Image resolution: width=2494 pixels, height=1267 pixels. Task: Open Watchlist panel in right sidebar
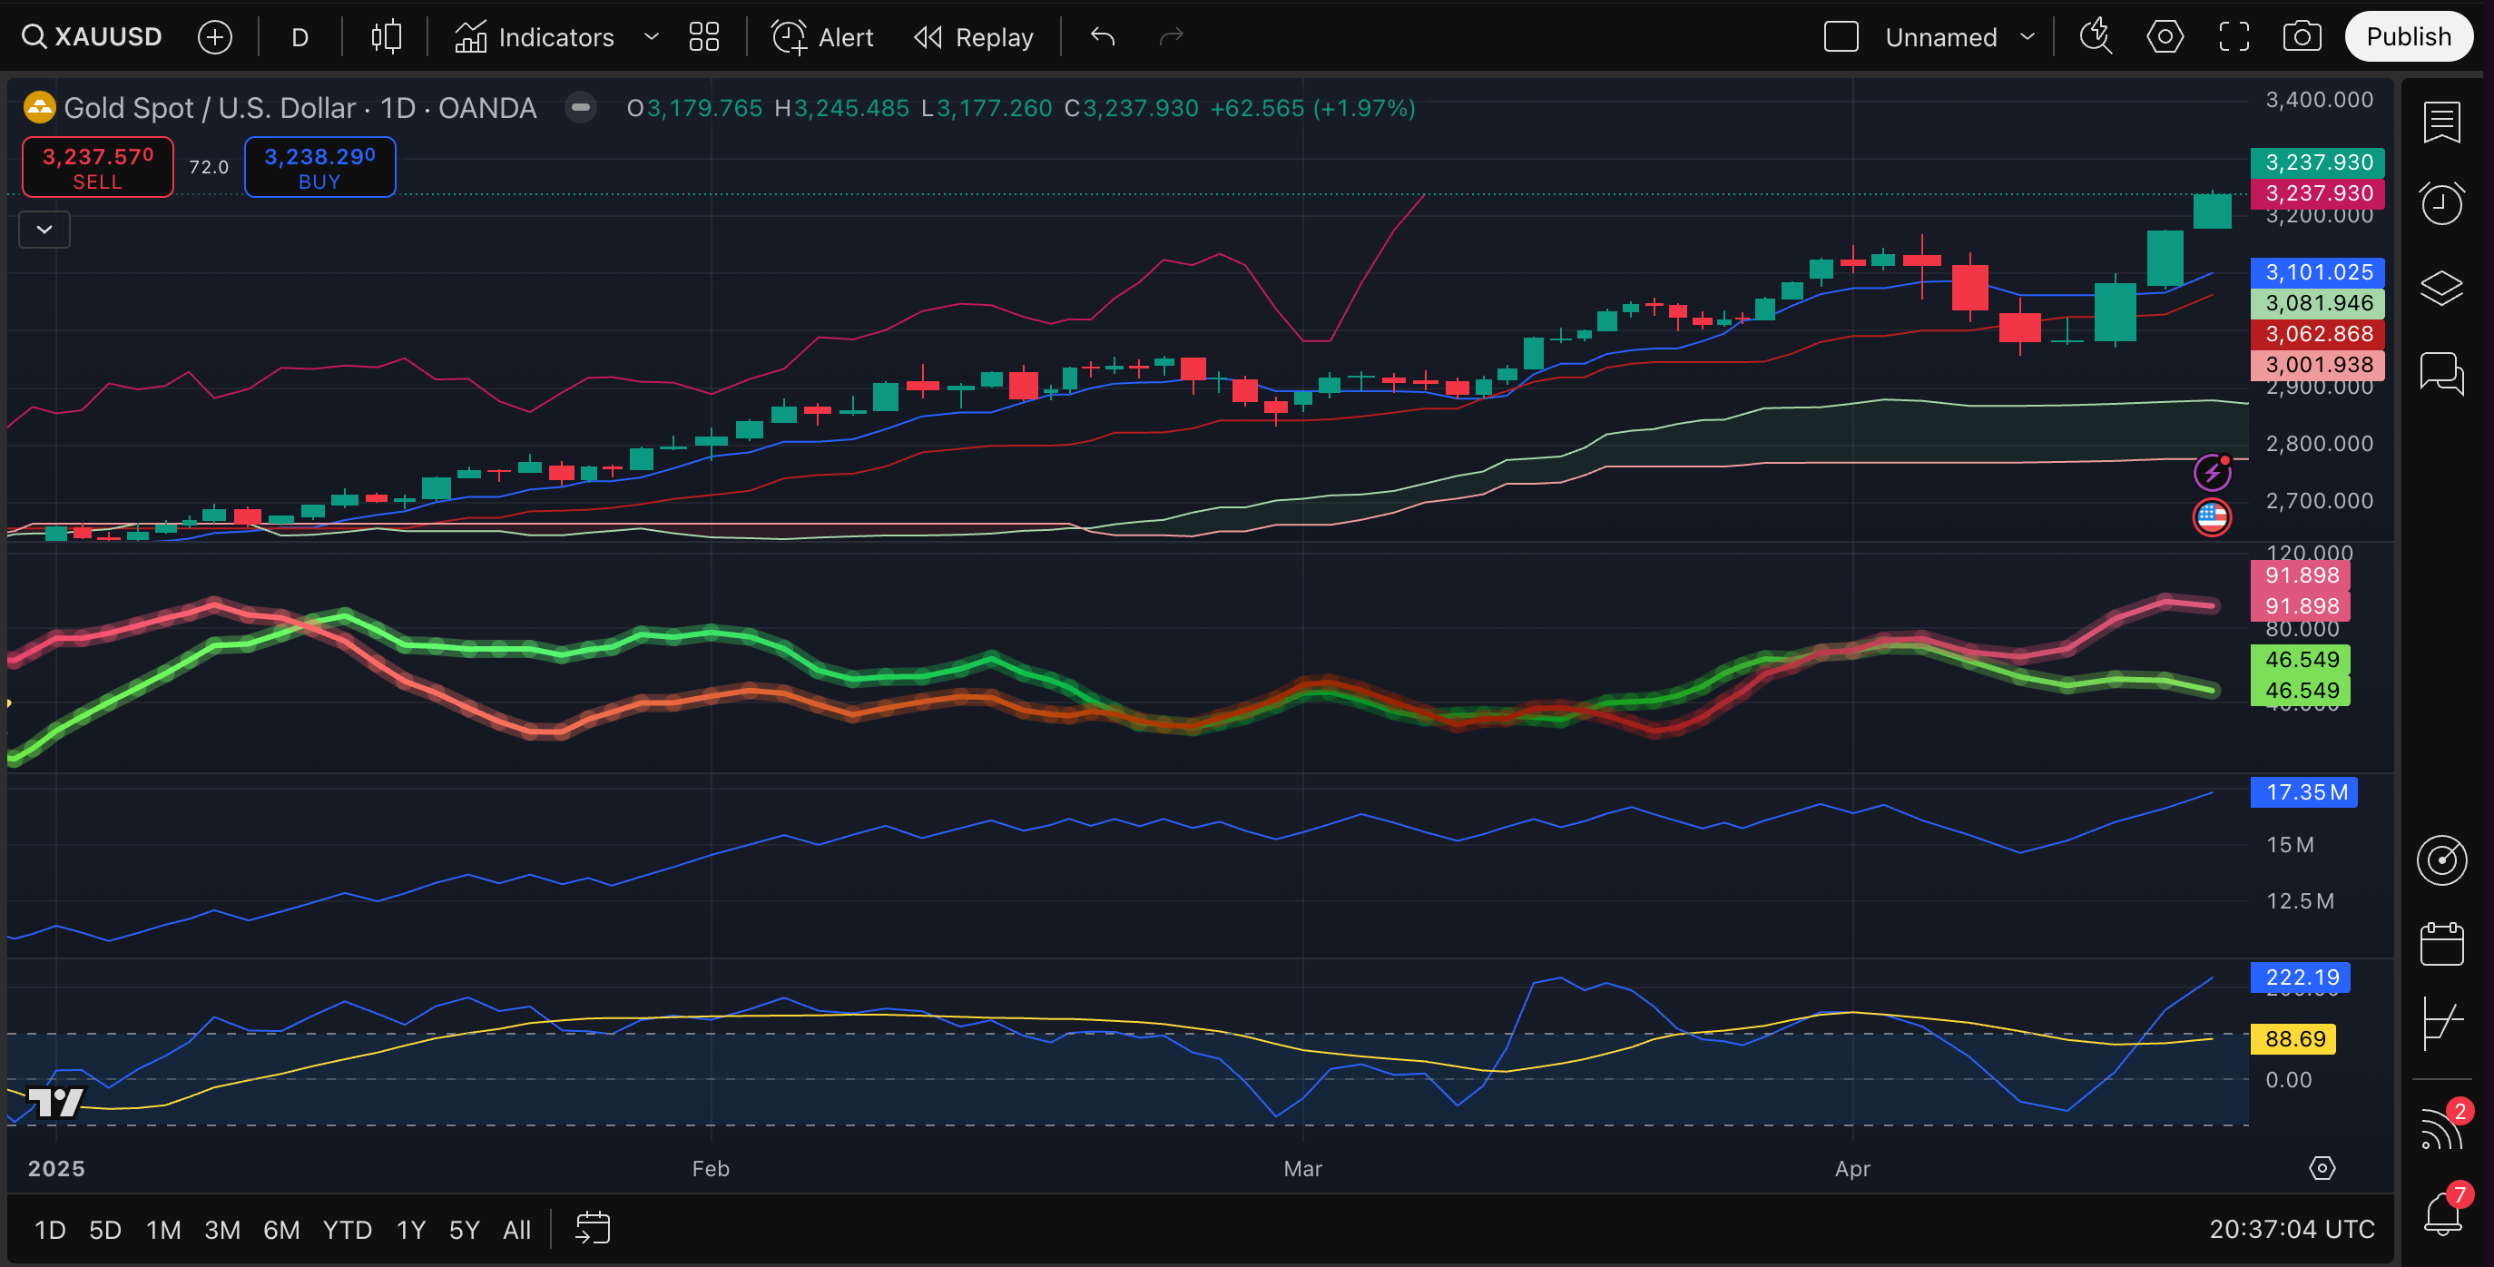click(2441, 123)
